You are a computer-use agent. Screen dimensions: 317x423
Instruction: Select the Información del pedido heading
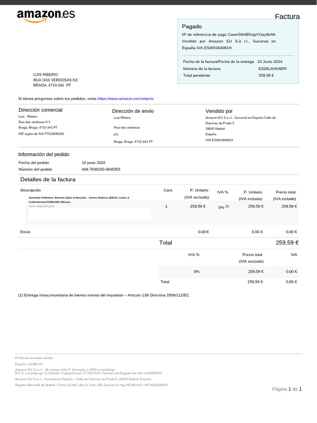pos(44,154)
